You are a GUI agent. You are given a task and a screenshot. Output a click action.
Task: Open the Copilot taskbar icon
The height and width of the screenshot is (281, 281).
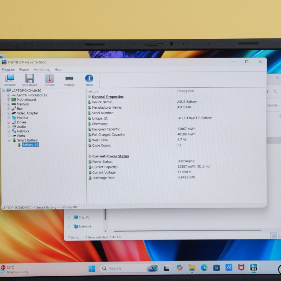(180, 268)
